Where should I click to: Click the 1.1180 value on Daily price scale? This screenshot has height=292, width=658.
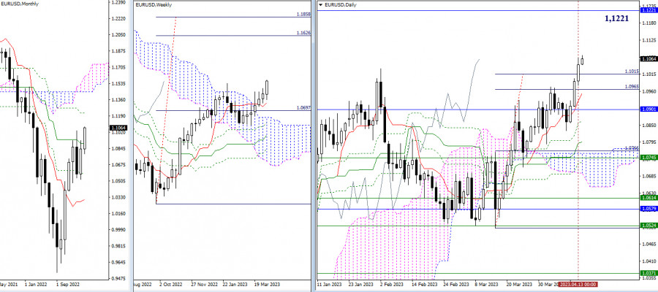pyautogui.click(x=648, y=23)
